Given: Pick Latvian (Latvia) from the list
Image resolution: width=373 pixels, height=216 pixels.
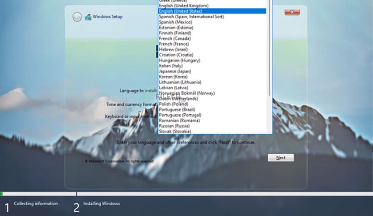Looking at the screenshot, I should pos(212,87).
